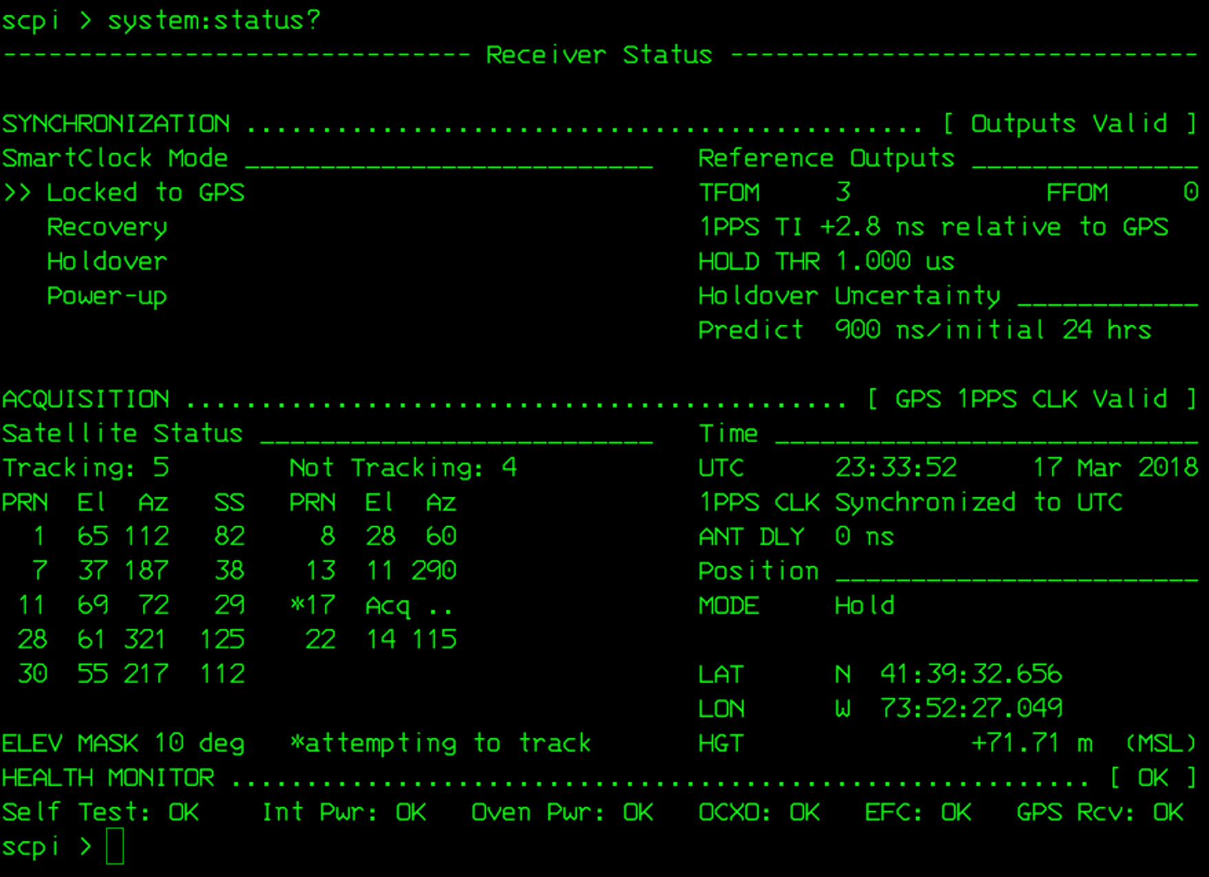
Task: Click the UTC time 23:33:52
Action: [x=895, y=468]
